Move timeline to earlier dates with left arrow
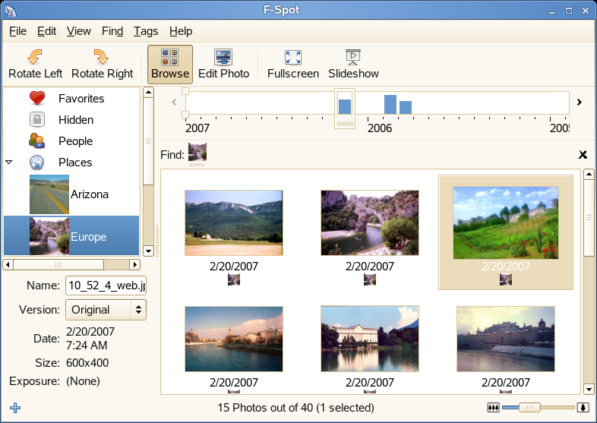Screen dimensions: 597x423 coord(174,102)
